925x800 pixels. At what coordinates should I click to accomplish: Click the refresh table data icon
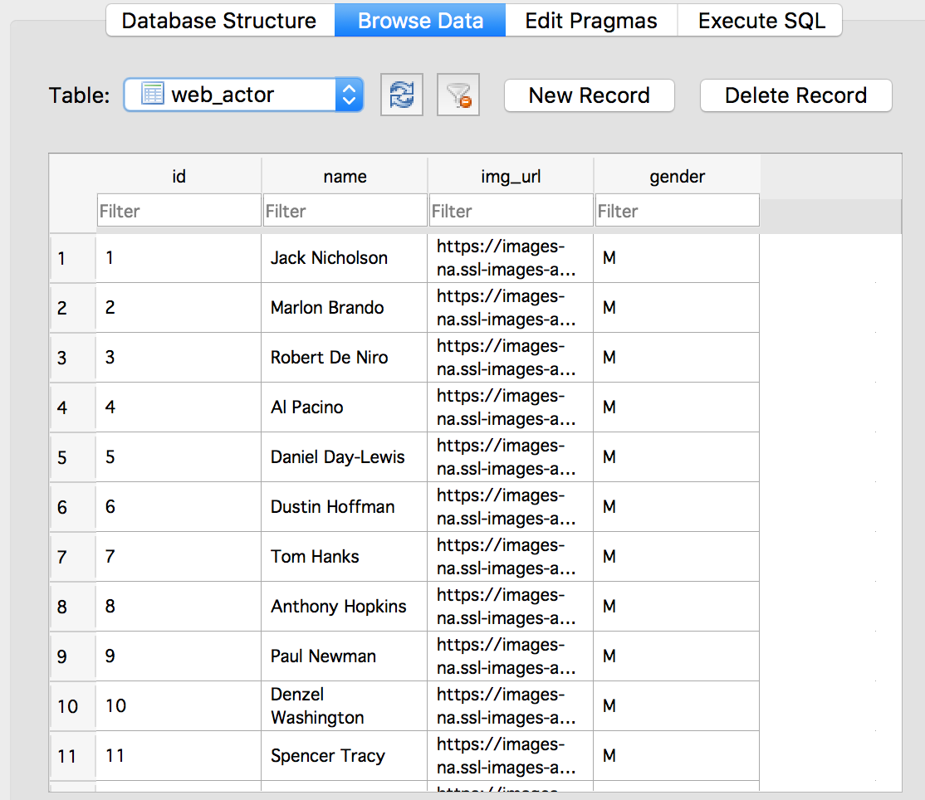coord(402,95)
